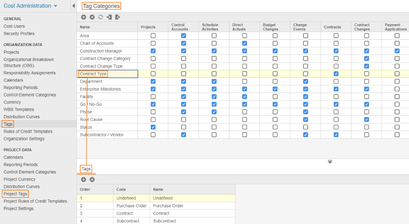Image resolution: width=409 pixels, height=224 pixels.
Task: Delete the selected tag category
Action: [x=92, y=17]
